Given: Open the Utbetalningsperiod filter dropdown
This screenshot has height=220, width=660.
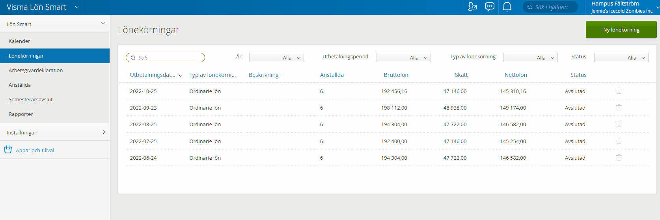Looking at the screenshot, I should (x=403, y=58).
